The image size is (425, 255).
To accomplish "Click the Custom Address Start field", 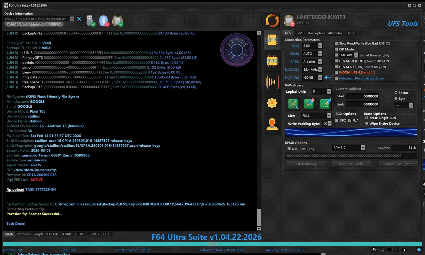I will (362, 96).
